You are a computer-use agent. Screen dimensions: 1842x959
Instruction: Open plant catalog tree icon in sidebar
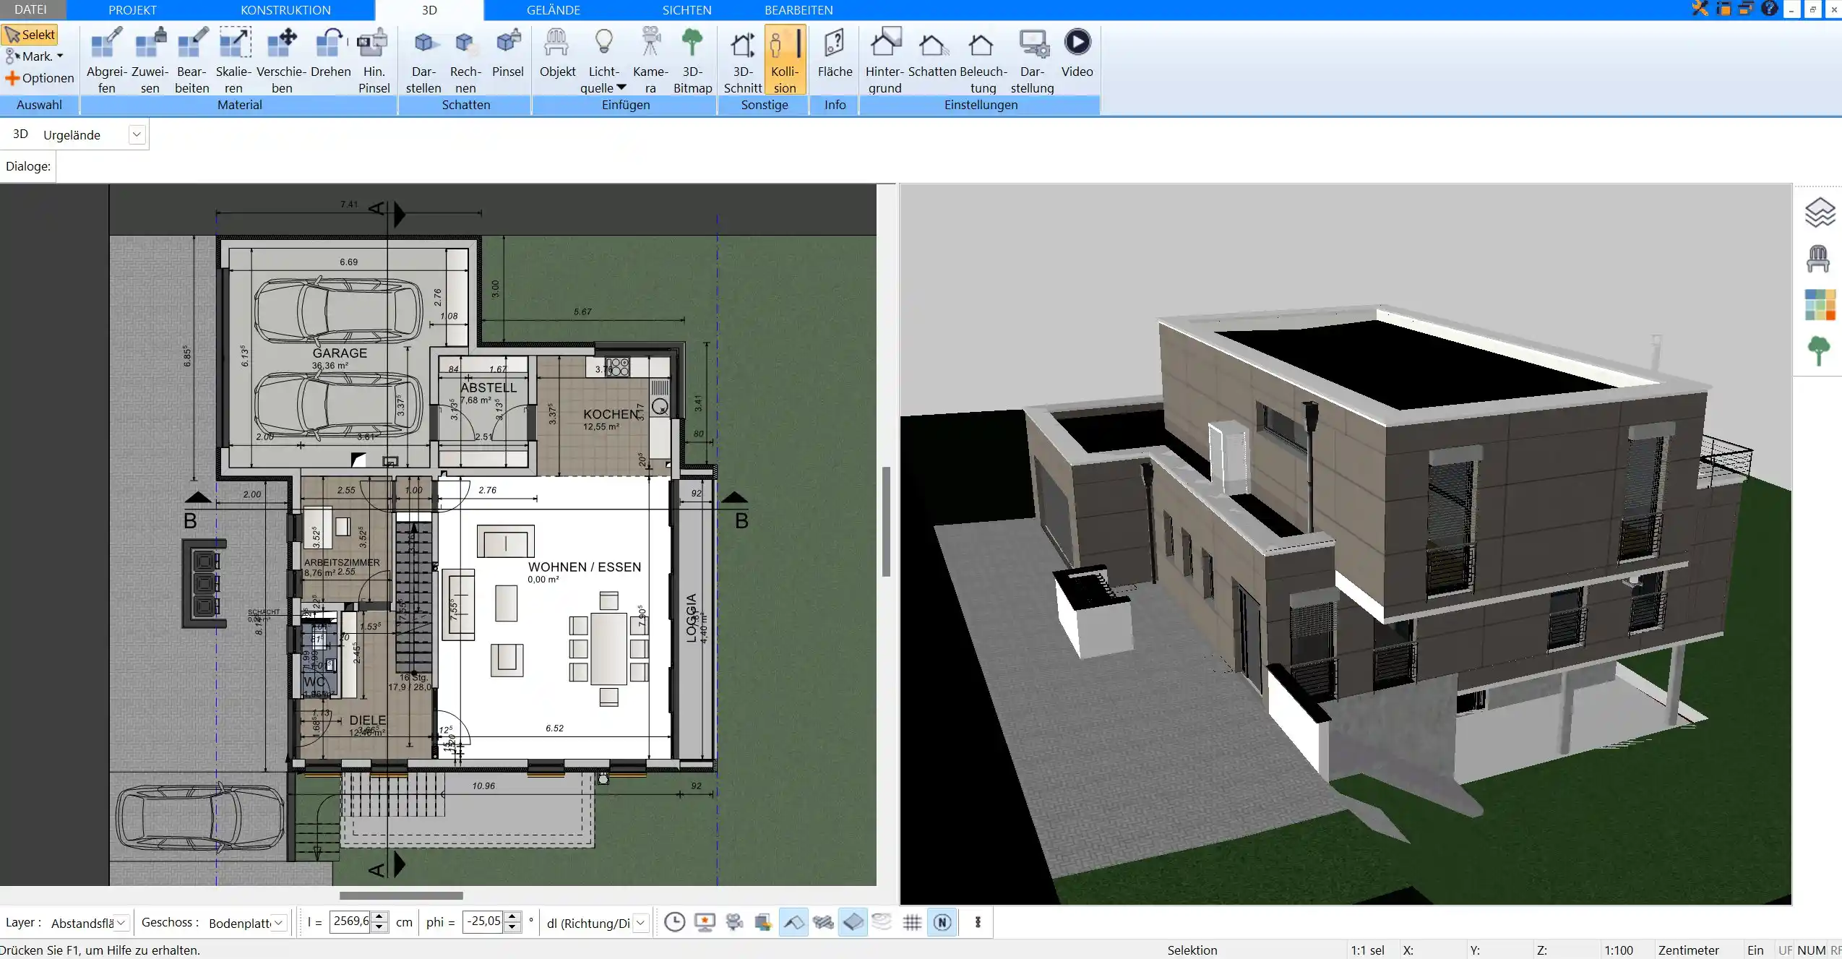[x=1819, y=351]
